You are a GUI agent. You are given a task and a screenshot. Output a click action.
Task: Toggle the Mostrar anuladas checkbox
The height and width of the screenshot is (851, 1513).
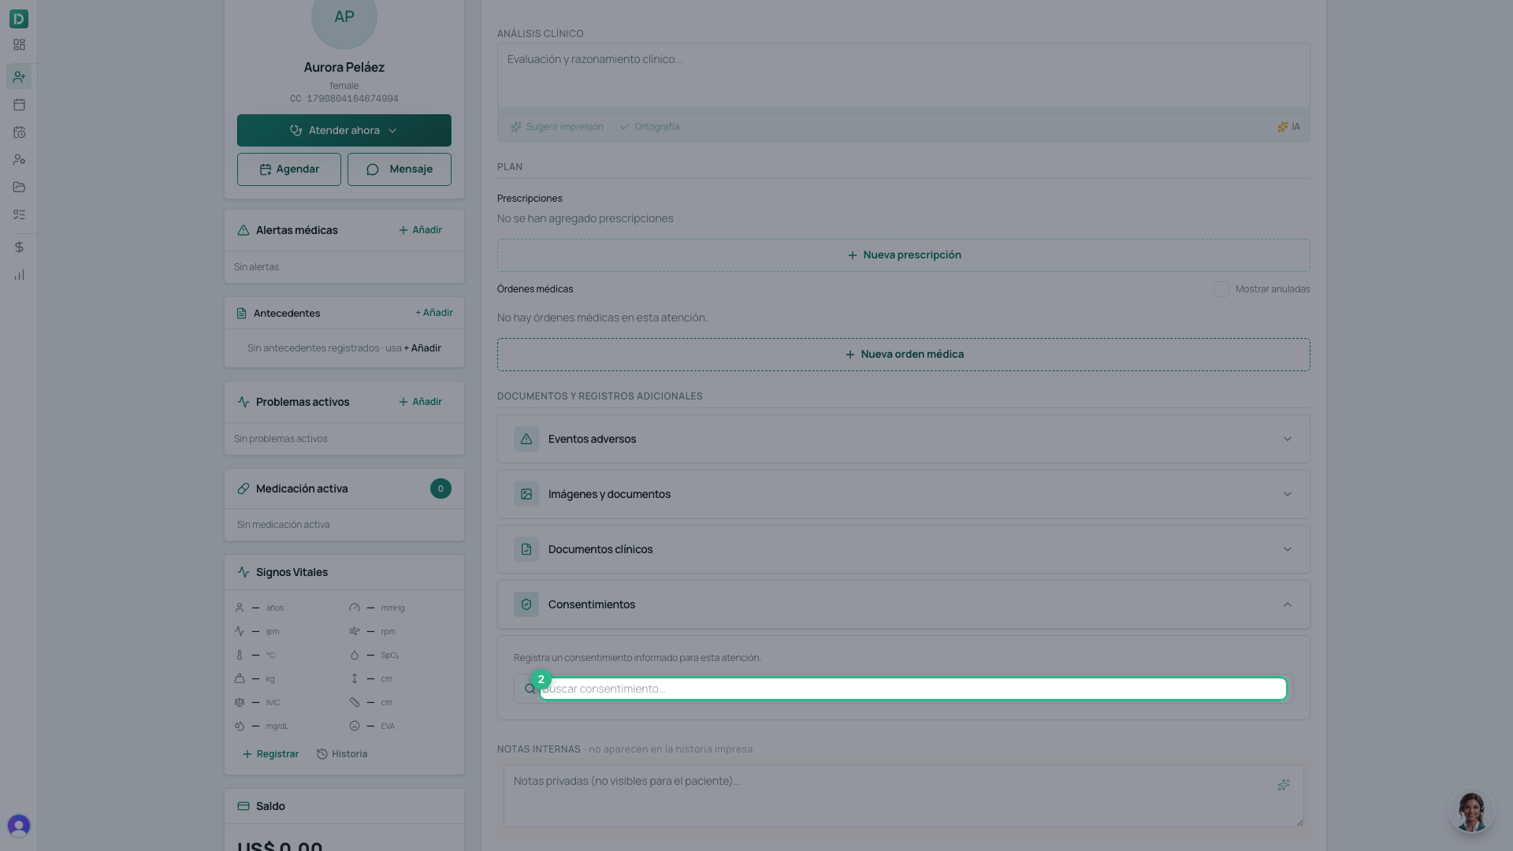coord(1221,289)
